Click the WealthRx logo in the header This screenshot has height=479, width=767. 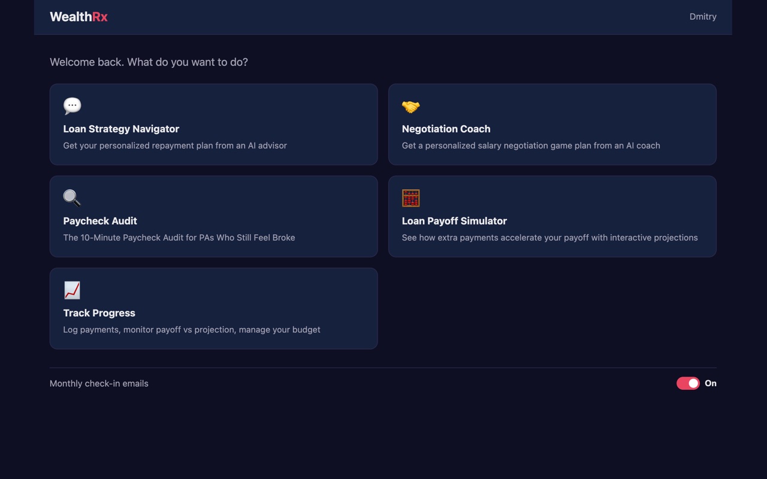click(78, 17)
